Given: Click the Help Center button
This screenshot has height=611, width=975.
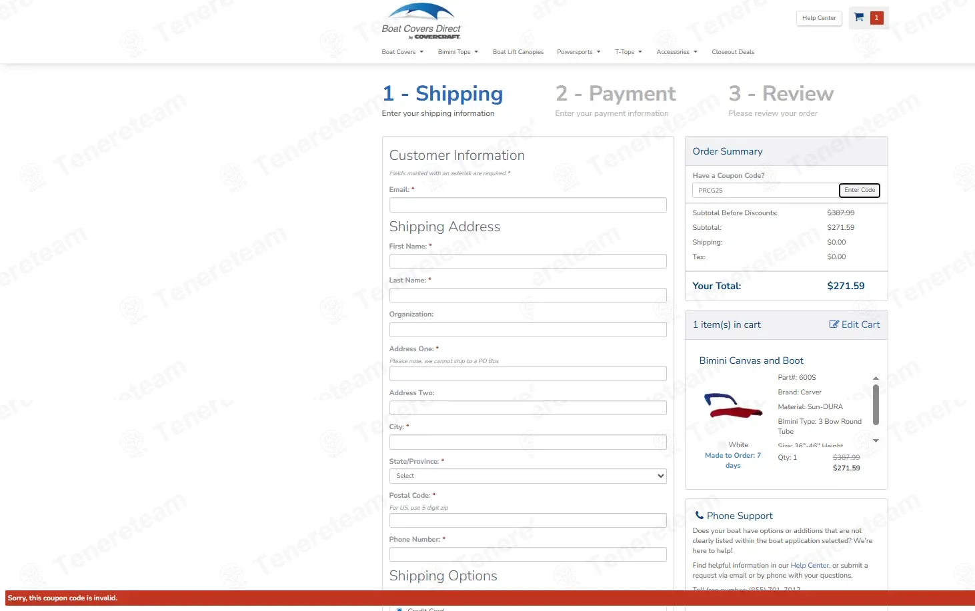Looking at the screenshot, I should tap(819, 18).
